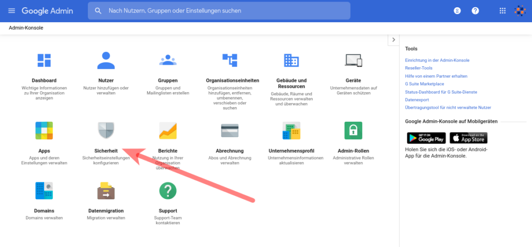Open the Abrechnung credit card icon
Viewport: 532px width, 247px height.
pyautogui.click(x=230, y=130)
